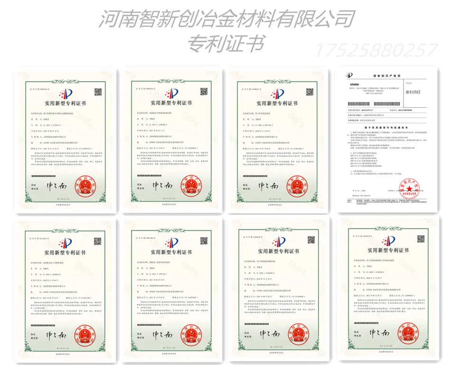
Task: Open the second certificate in the top row
Action: tap(172, 141)
